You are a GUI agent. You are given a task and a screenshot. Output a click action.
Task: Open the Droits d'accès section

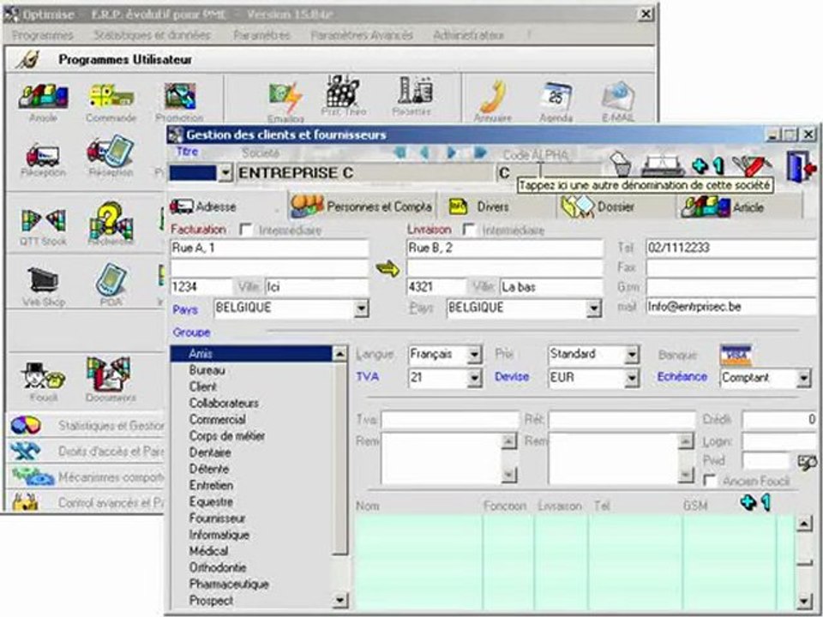(87, 452)
